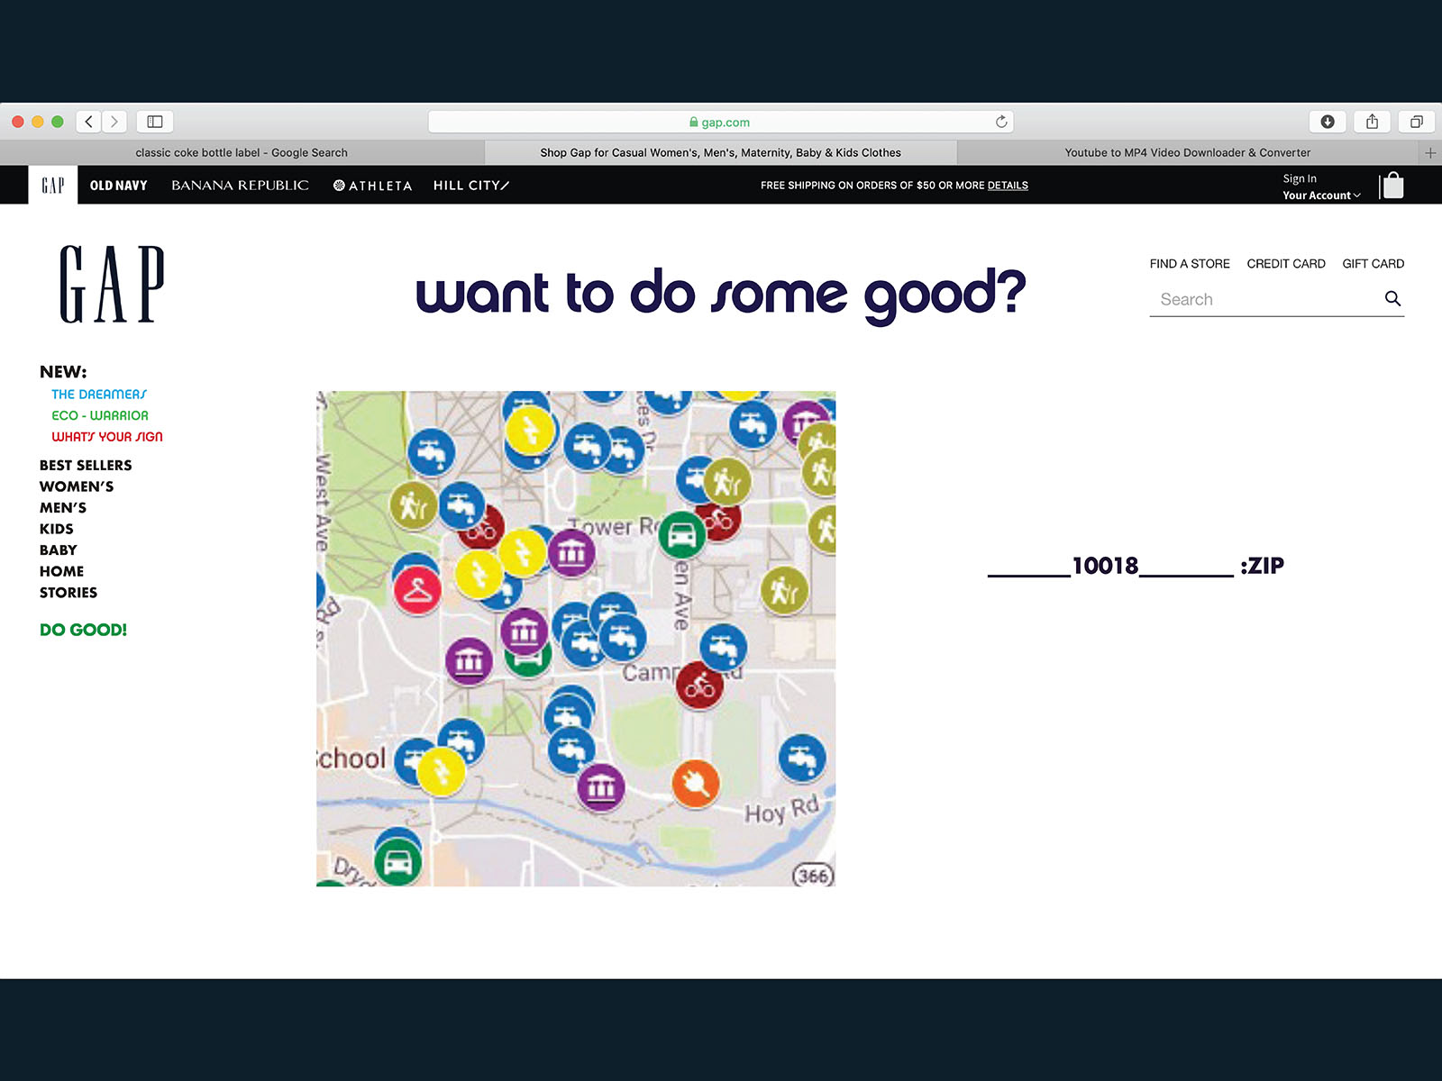Viewport: 1442px width, 1081px height.
Task: Show Safari downloads
Action: (x=1327, y=122)
